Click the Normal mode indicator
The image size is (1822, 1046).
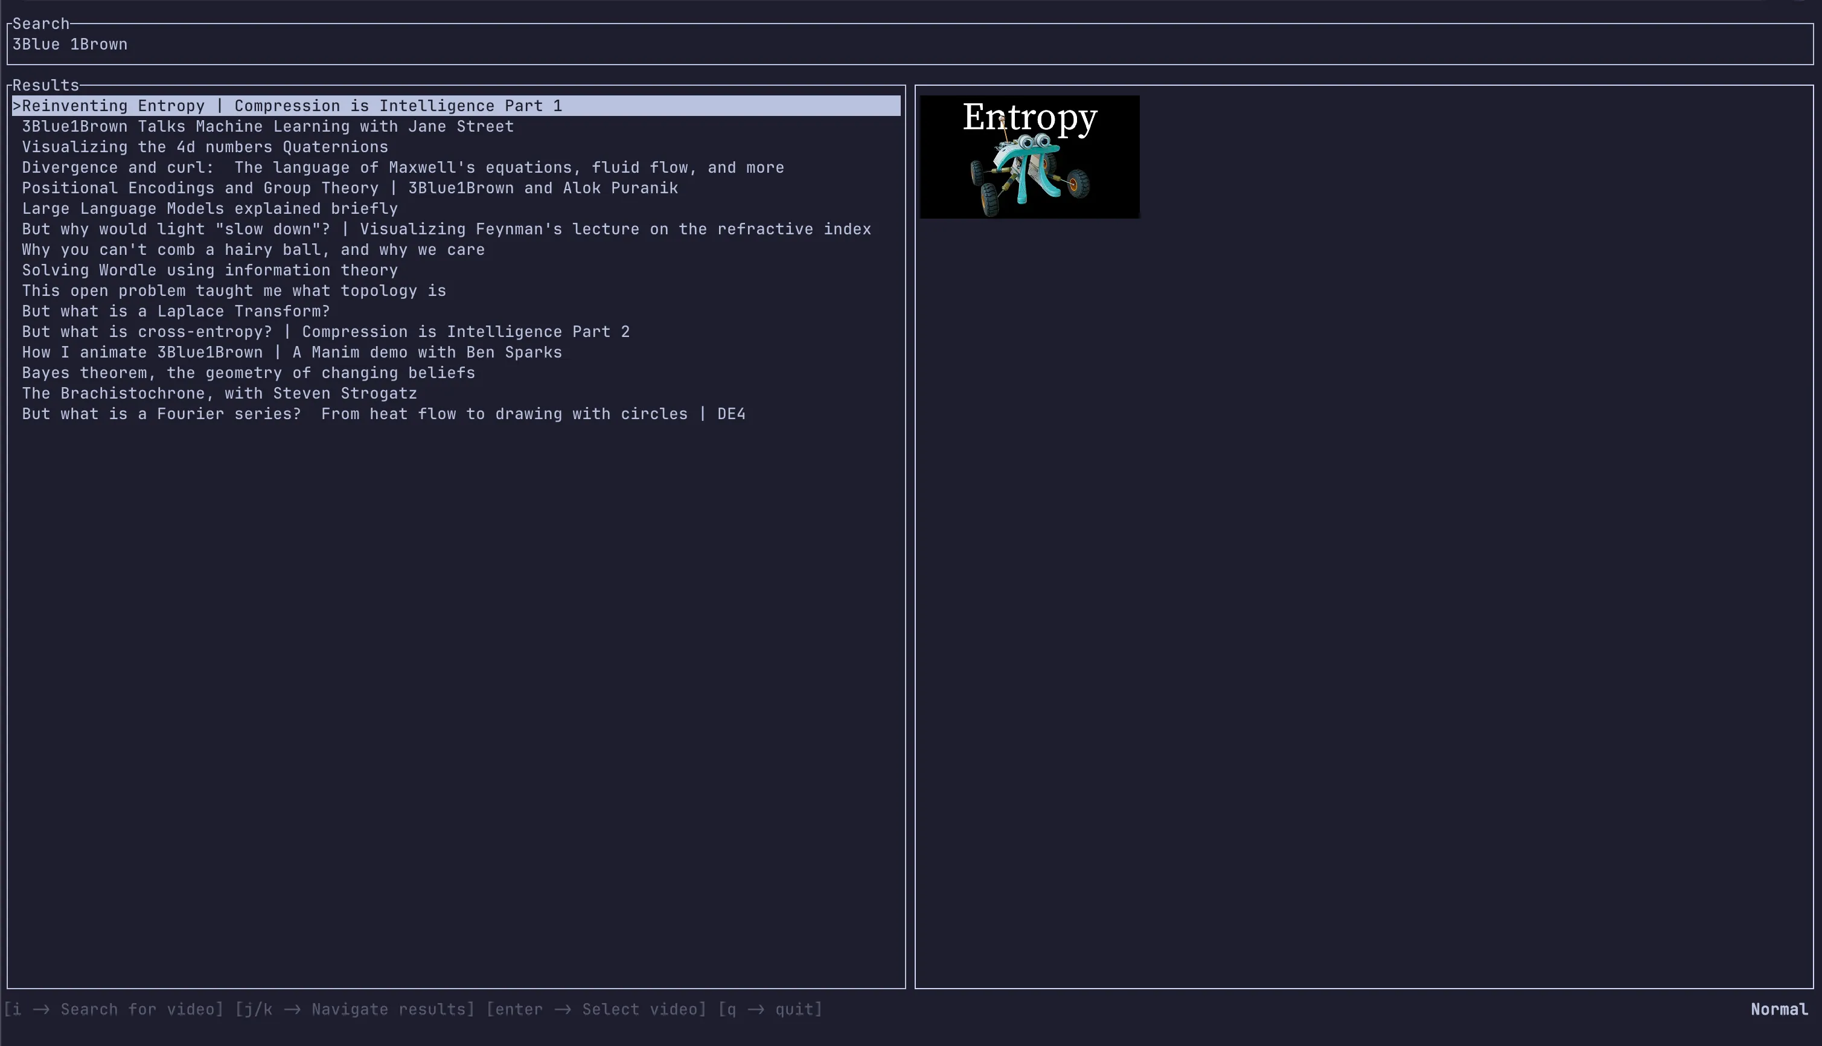(1779, 1009)
